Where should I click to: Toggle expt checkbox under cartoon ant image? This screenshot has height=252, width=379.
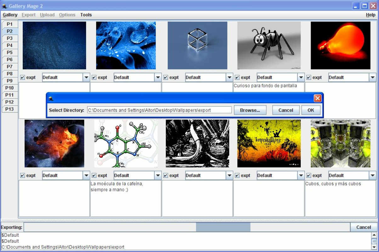point(237,77)
